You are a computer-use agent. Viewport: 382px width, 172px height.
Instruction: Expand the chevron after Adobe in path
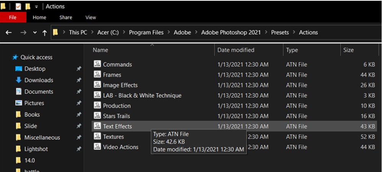pyautogui.click(x=196, y=32)
